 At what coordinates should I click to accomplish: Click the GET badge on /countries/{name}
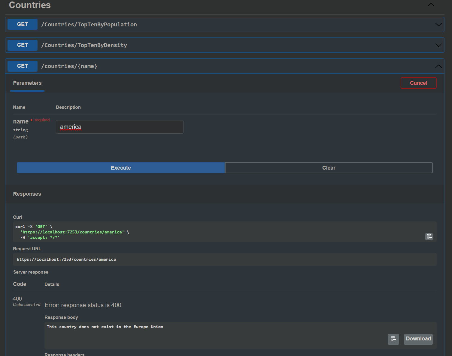pos(22,66)
